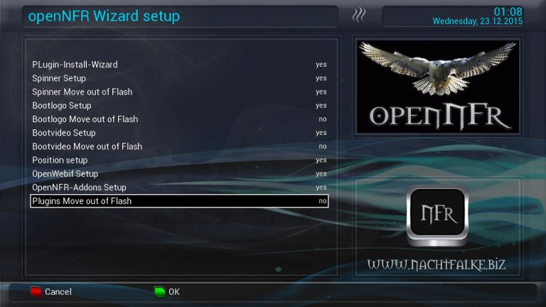Toggle Bootvideo Move out of Flash value
The height and width of the screenshot is (307, 546).
[x=323, y=146]
